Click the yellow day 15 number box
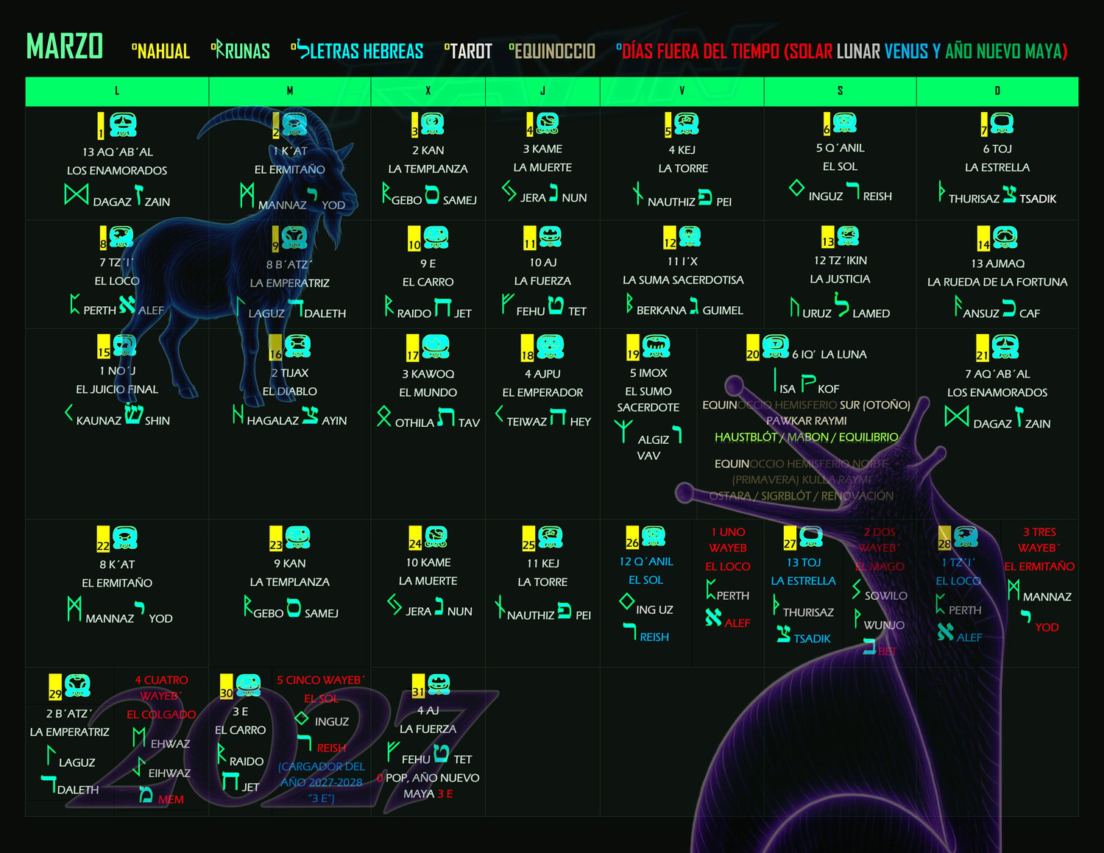1104x853 pixels. (104, 346)
